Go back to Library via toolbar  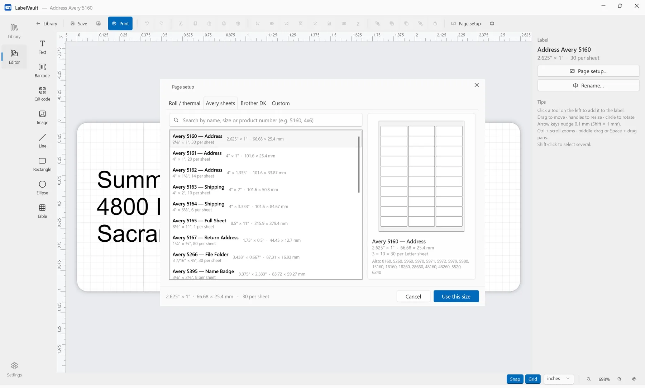pyautogui.click(x=47, y=24)
